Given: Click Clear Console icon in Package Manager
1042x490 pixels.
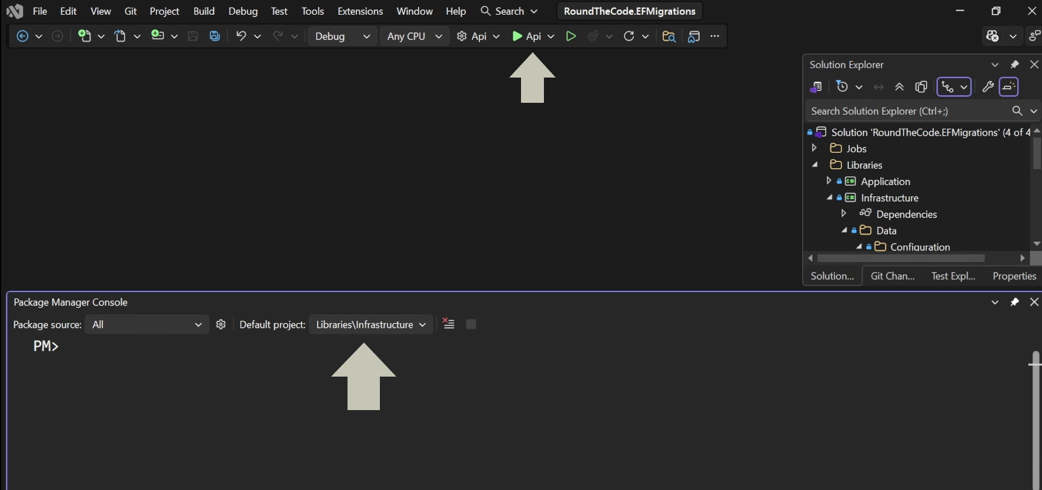Looking at the screenshot, I should pos(449,324).
